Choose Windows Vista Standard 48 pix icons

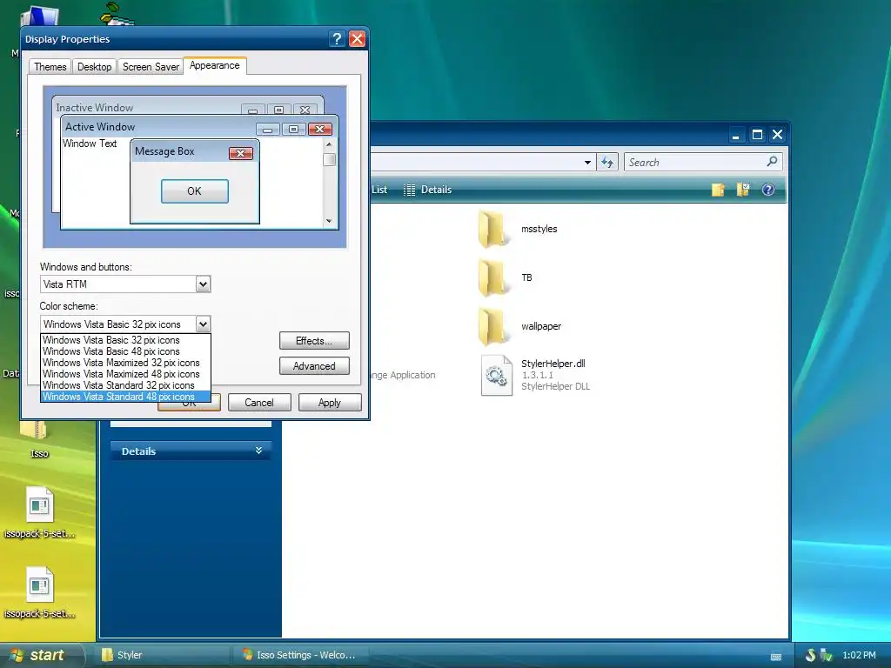click(x=125, y=397)
